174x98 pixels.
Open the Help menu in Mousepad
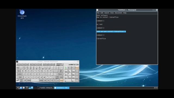click(x=125, y=13)
